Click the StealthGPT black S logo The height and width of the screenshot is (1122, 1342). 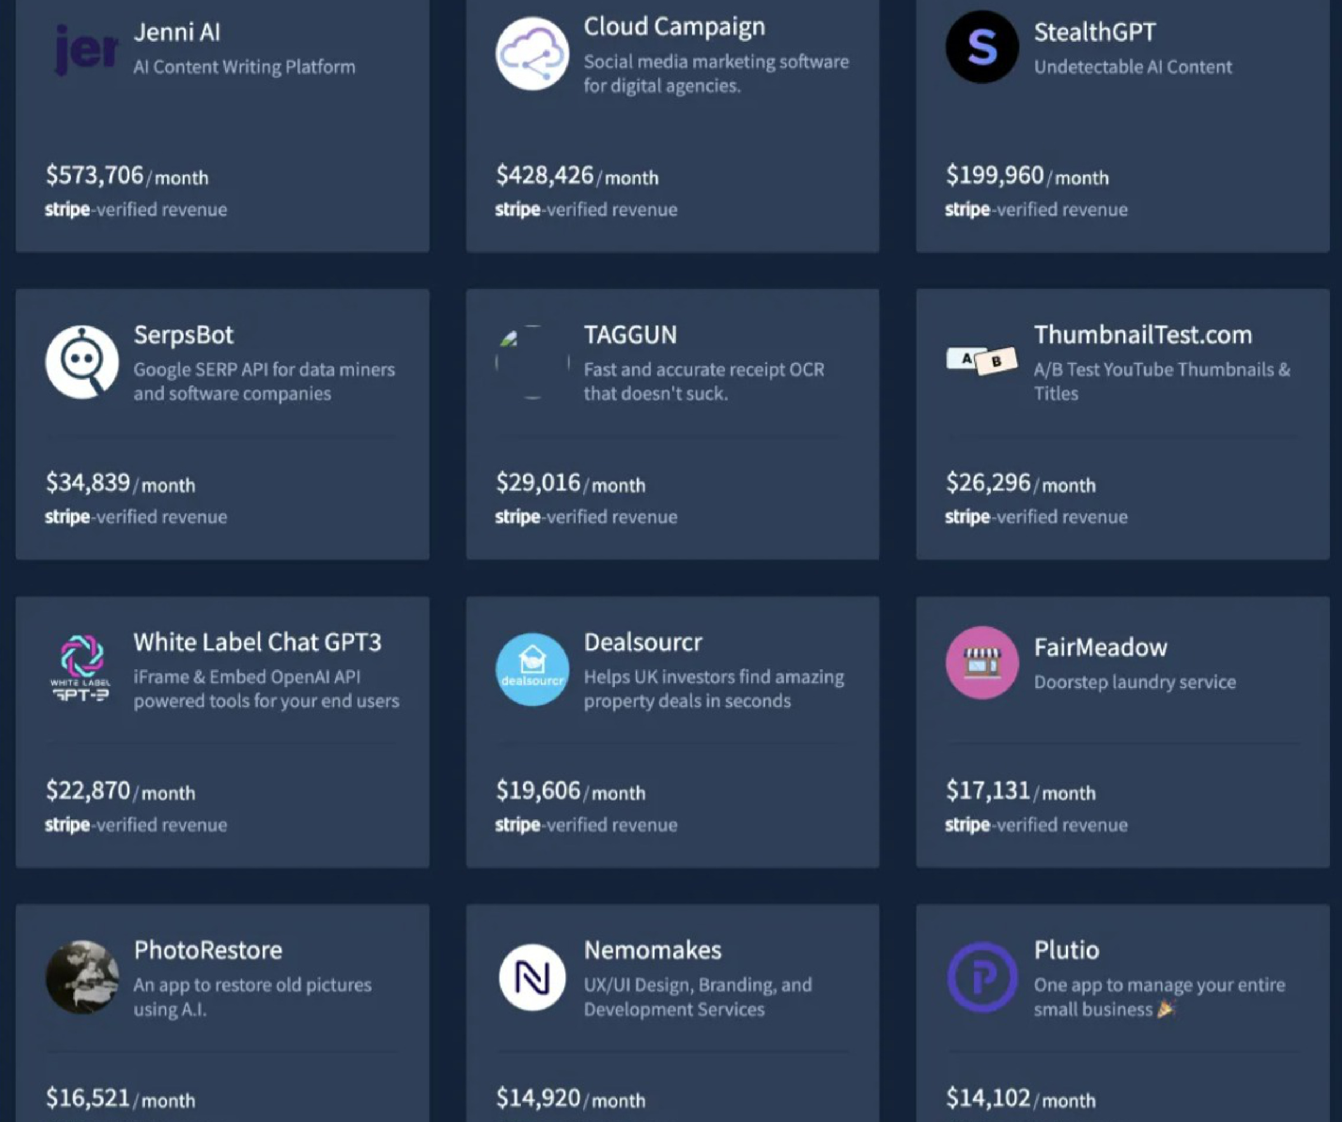pyautogui.click(x=982, y=47)
